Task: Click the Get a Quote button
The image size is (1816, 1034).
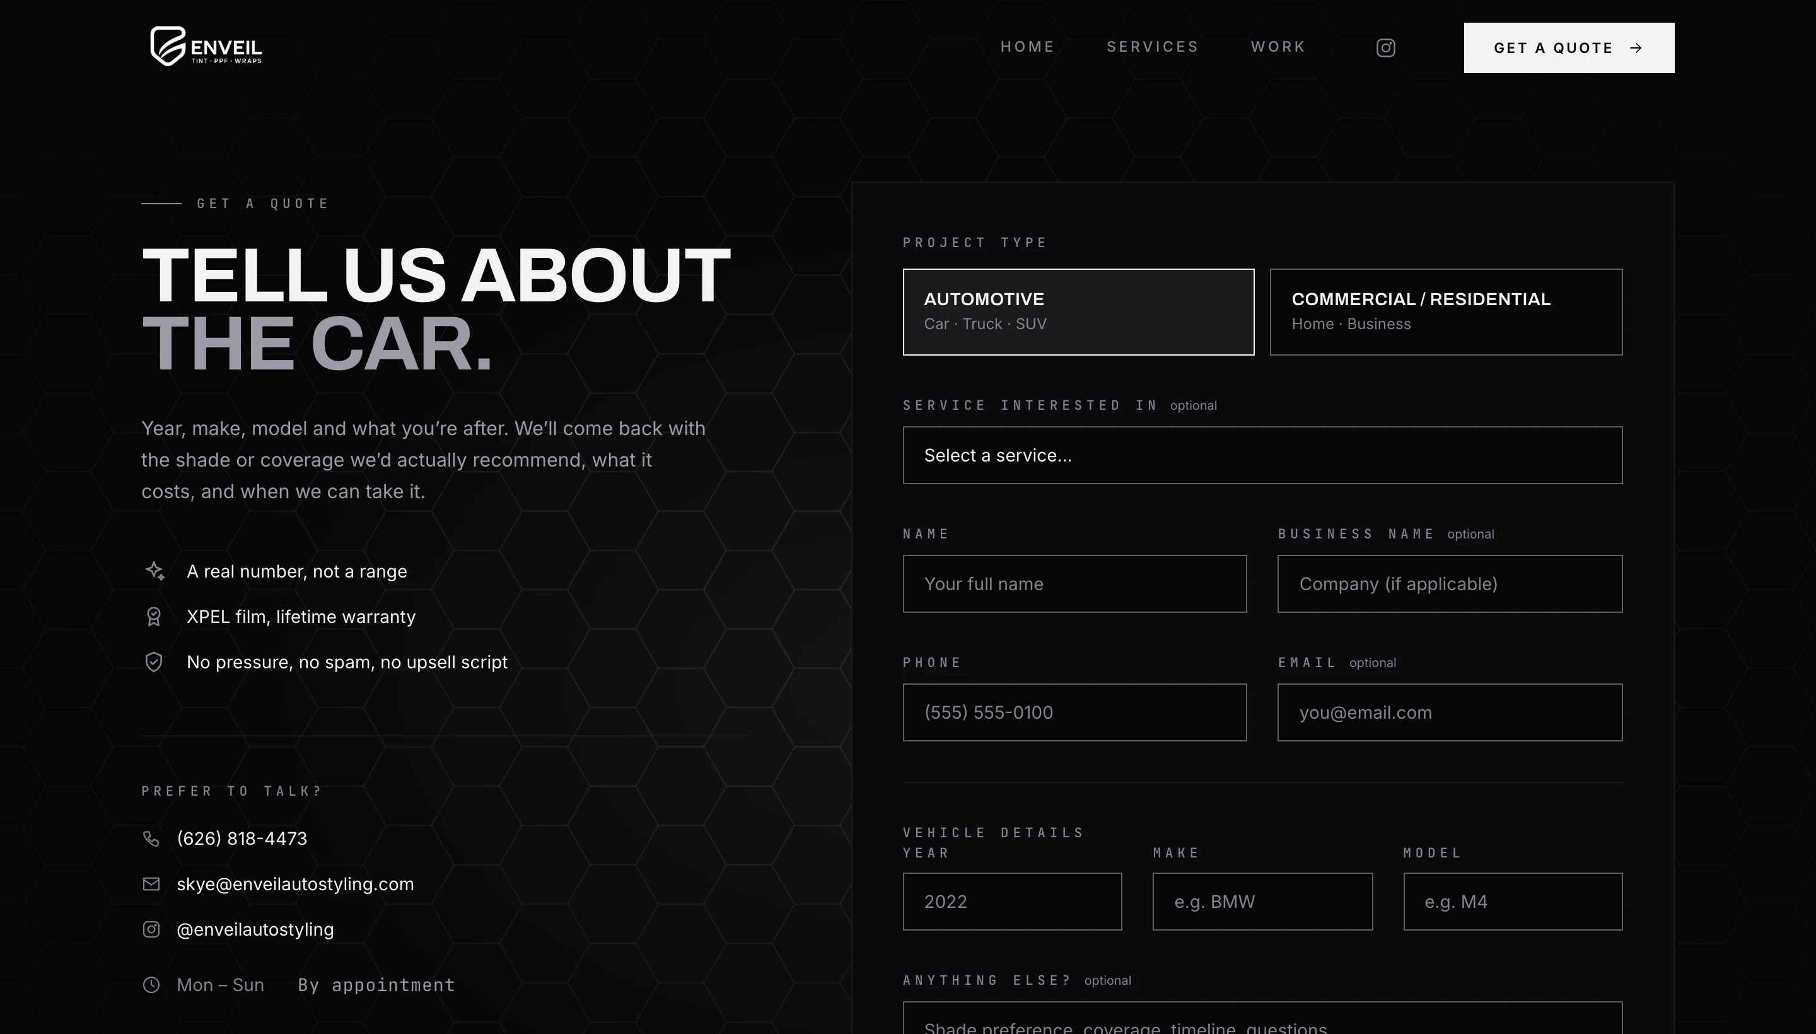Action: [1569, 47]
